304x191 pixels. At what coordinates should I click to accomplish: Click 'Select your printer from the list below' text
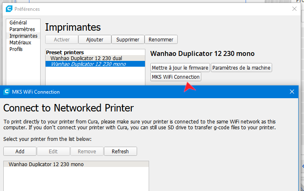point(47,139)
